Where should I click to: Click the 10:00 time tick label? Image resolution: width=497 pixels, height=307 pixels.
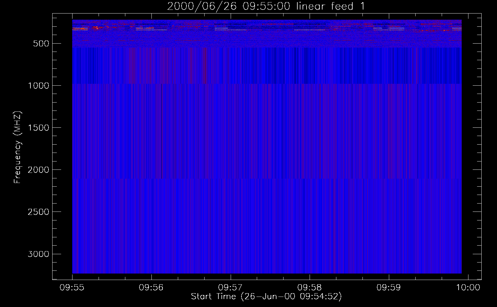(x=468, y=288)
